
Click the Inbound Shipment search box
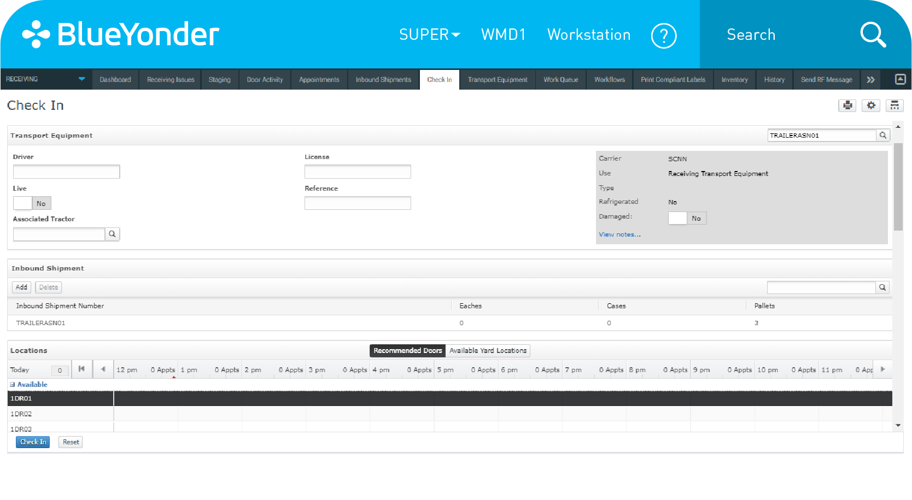821,287
